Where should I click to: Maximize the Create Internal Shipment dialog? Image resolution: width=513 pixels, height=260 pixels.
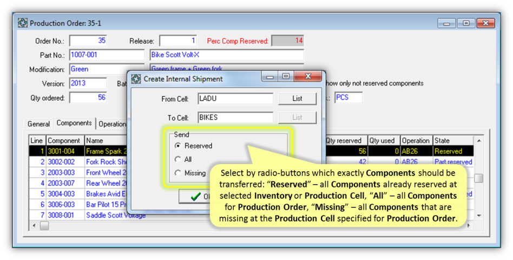286,76
